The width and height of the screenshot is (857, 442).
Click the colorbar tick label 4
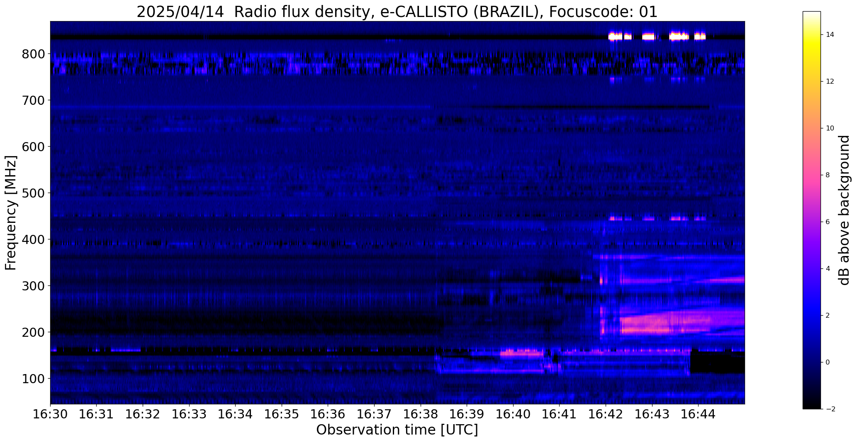828,269
